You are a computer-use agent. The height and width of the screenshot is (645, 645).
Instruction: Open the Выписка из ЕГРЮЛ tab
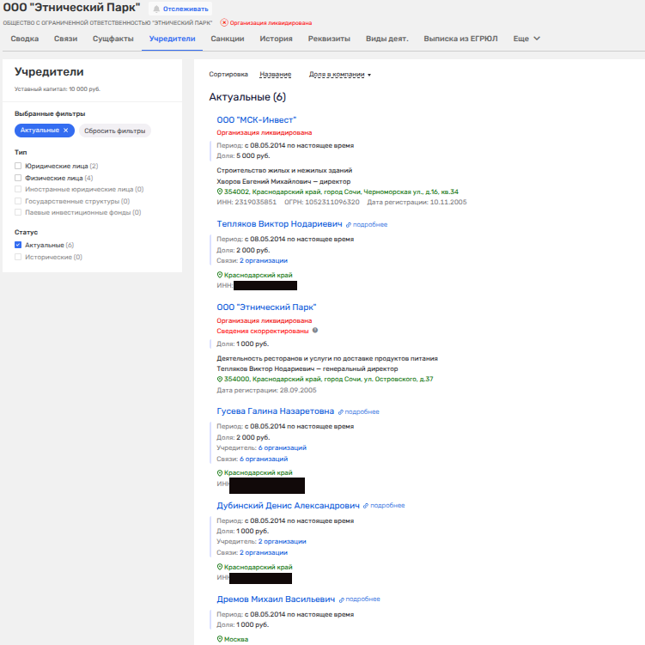[x=462, y=39]
